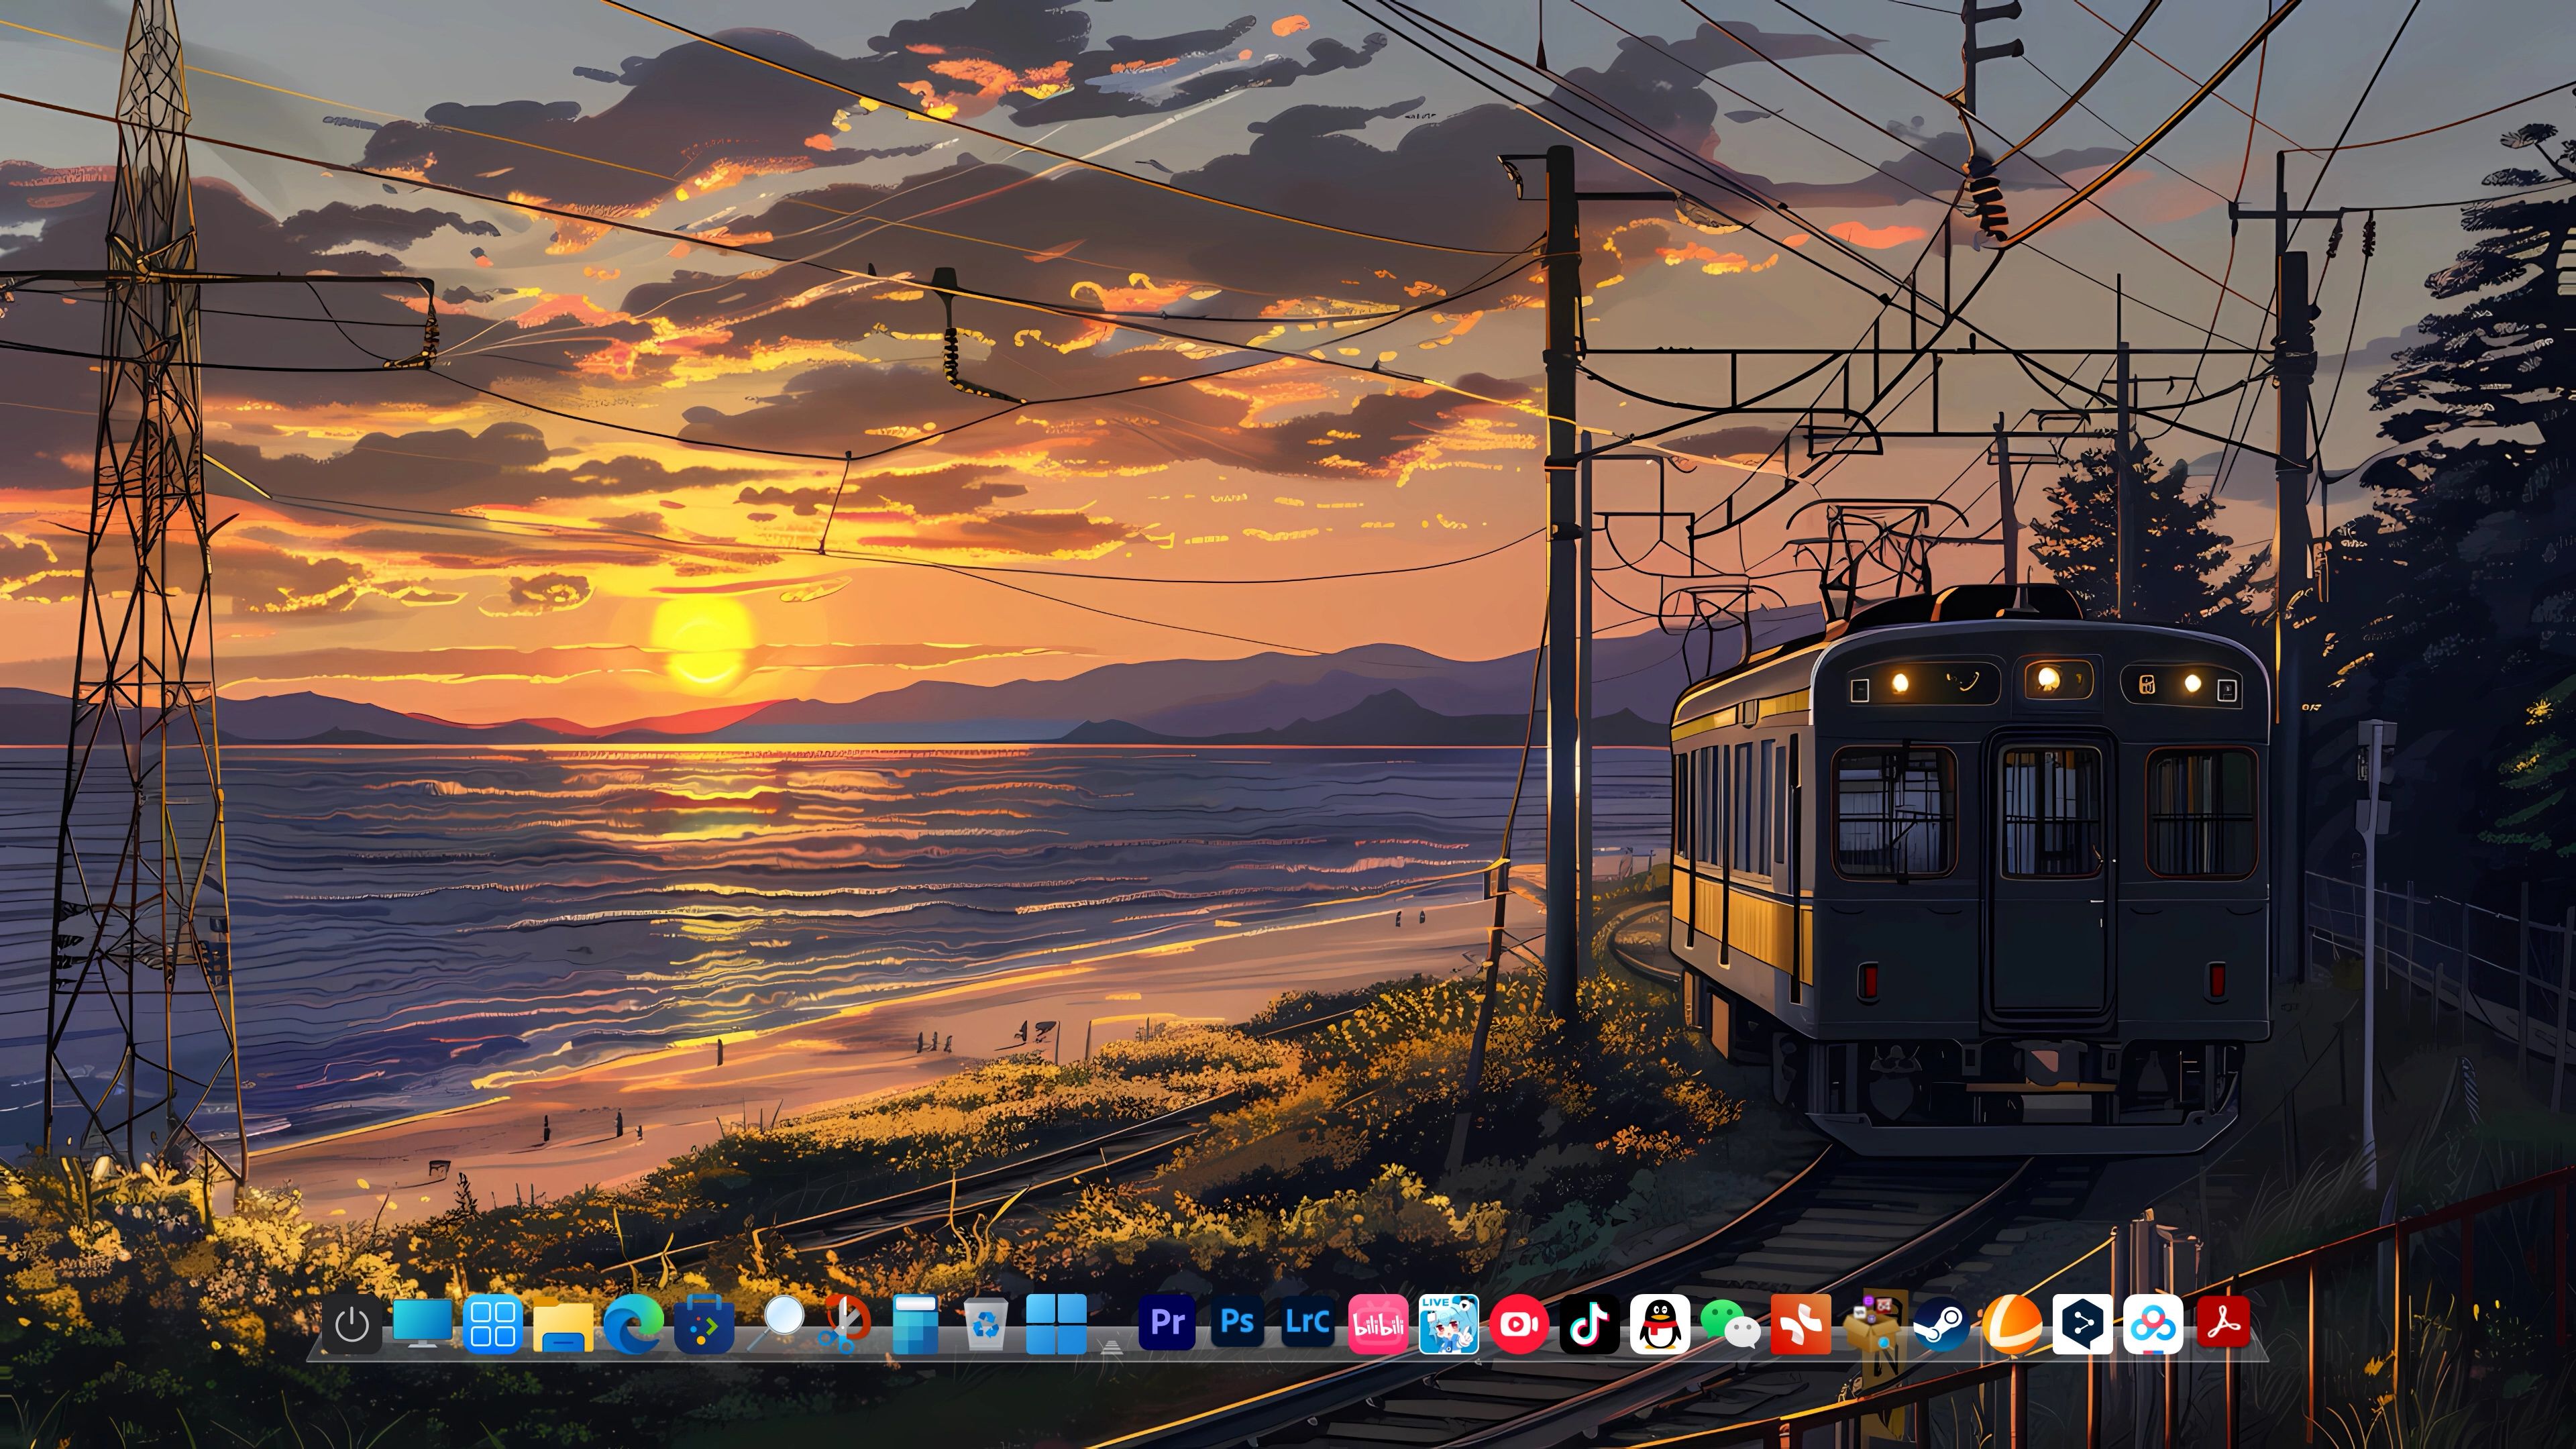Open the dark-blue DataGrip-style share icon
This screenshot has height=1449, width=2576.
(x=2083, y=1324)
